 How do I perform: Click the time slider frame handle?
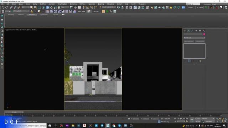coord(14,112)
